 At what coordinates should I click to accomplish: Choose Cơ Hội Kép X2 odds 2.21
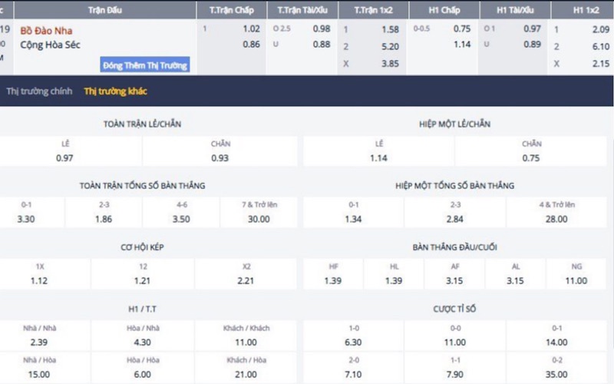pyautogui.click(x=246, y=280)
